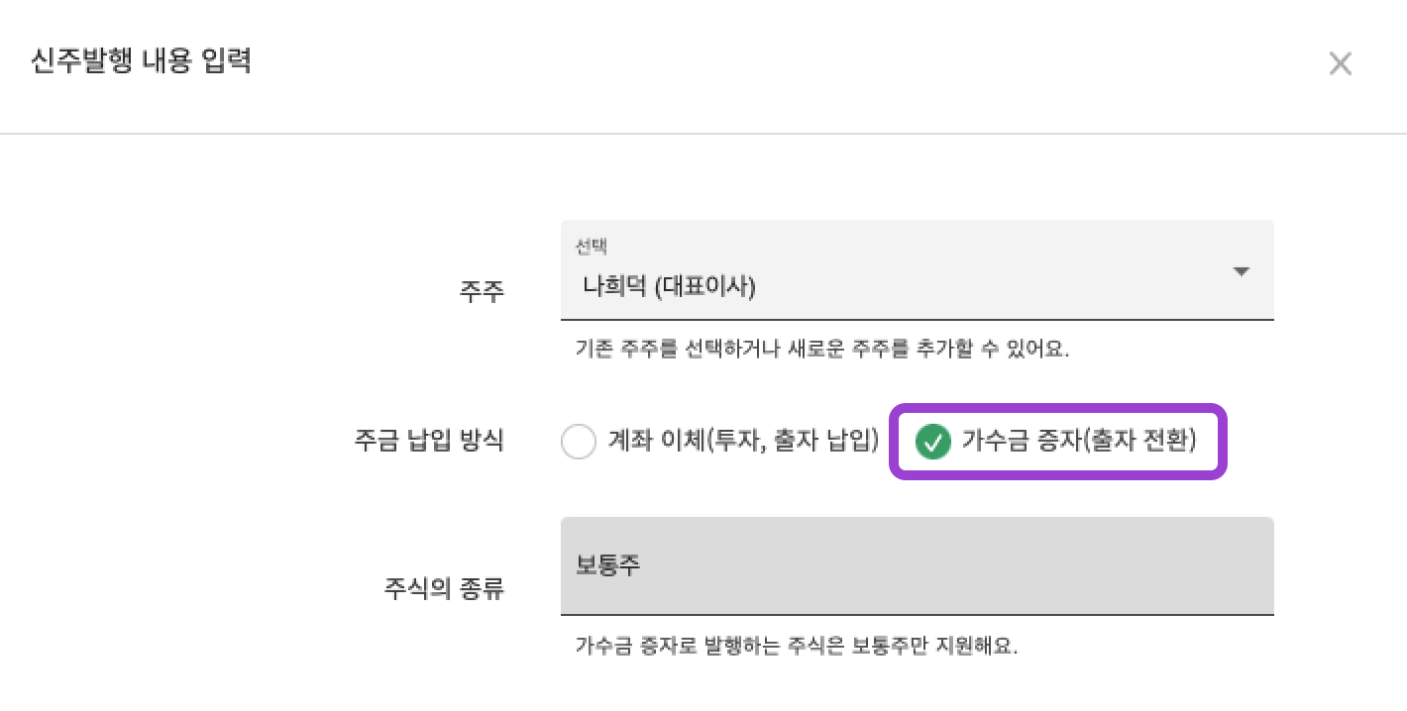Click the 주식의 종류 label
Screen dimensions: 1407x711
click(x=444, y=588)
